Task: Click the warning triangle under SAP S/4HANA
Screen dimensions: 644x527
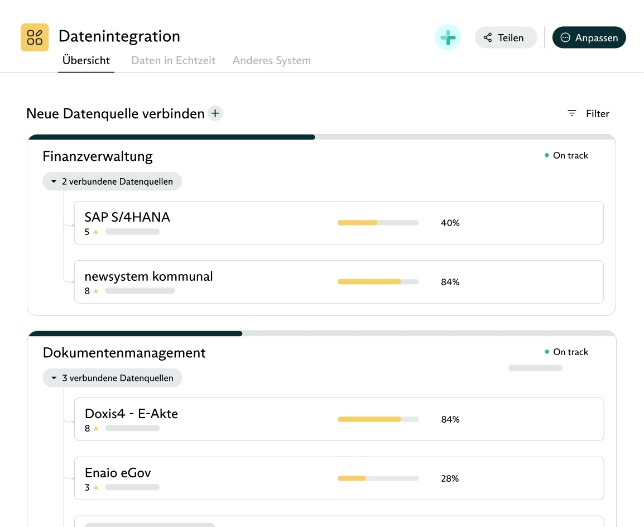Action: [x=95, y=232]
